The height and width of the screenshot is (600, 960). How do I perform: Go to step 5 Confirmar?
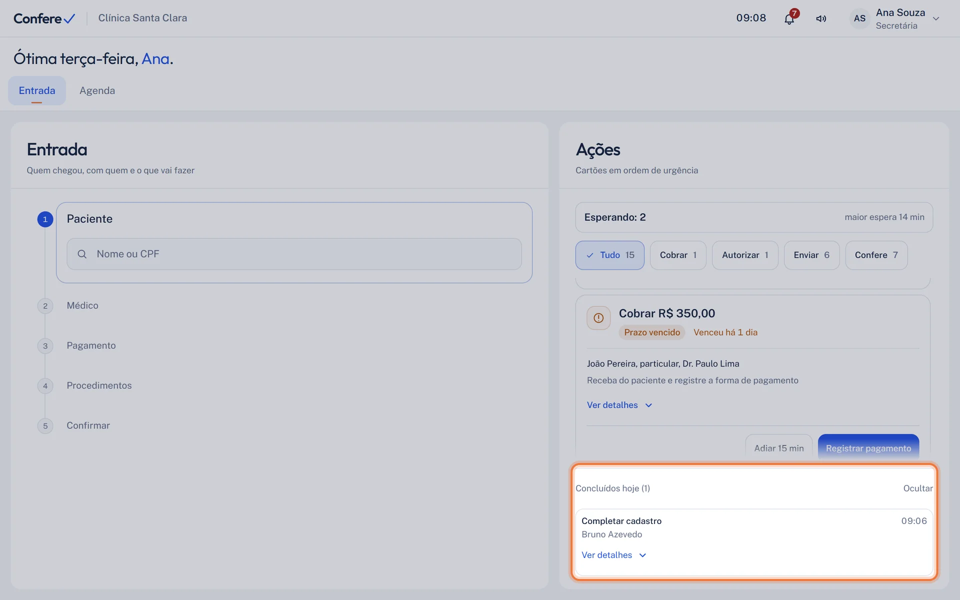tap(88, 425)
